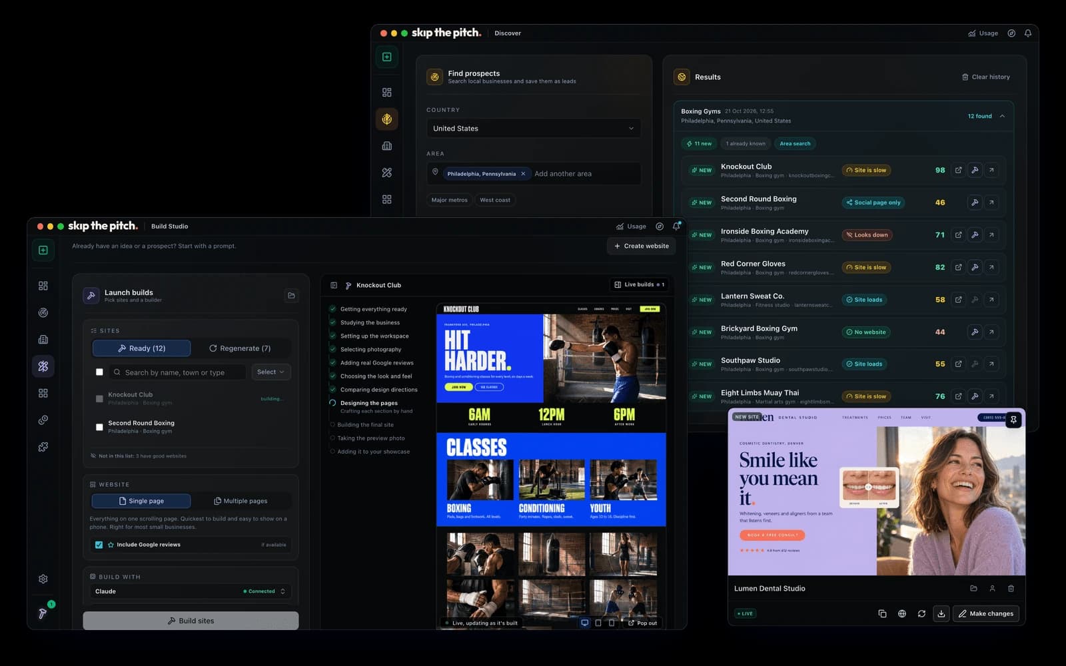Open details arrow for Ironside Boxing Academy
The image size is (1066, 666).
991,234
